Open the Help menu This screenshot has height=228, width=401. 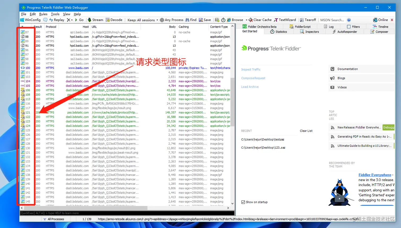pyautogui.click(x=77, y=14)
